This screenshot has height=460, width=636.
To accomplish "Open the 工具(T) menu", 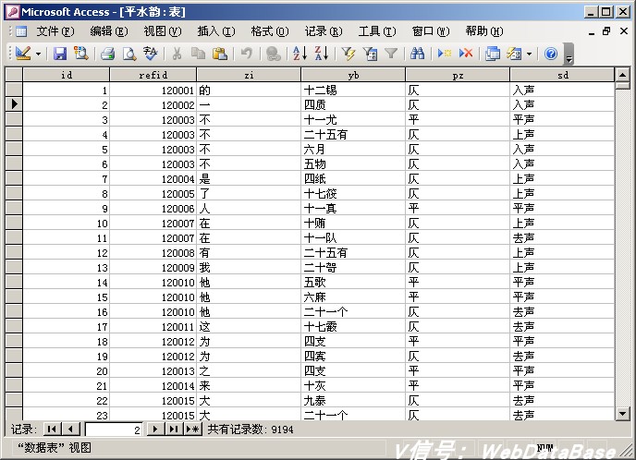I will coord(377,31).
